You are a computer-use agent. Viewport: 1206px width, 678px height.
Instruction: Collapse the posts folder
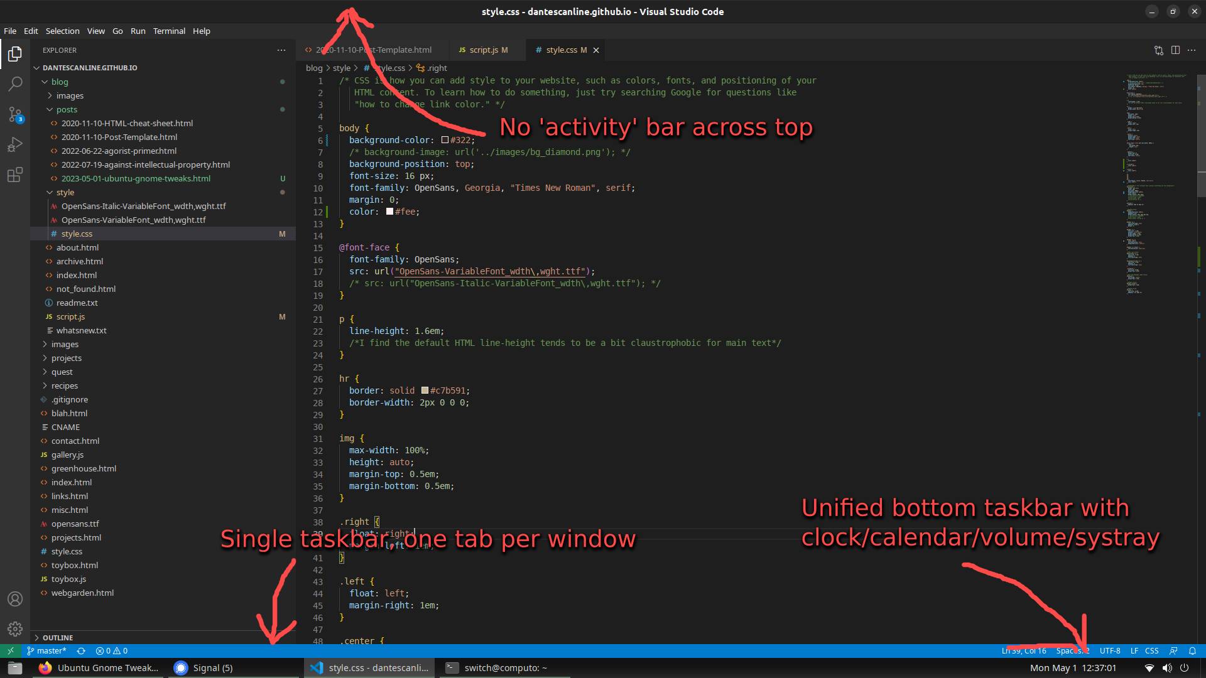pyautogui.click(x=67, y=110)
